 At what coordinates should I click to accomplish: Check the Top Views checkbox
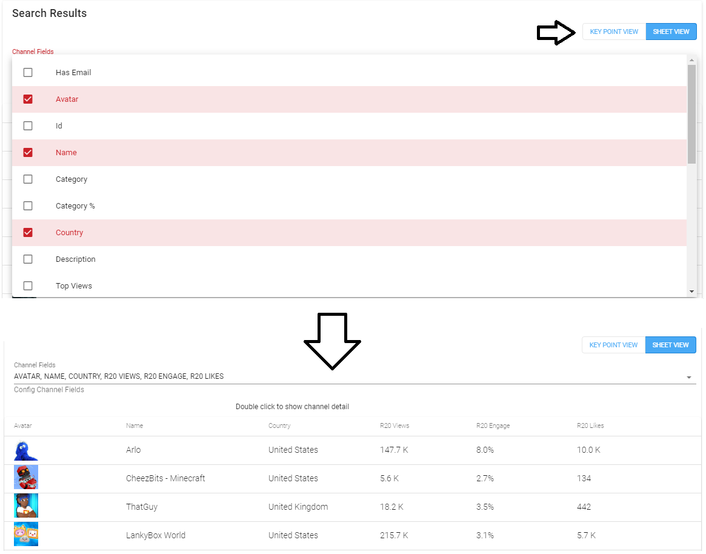pyautogui.click(x=28, y=286)
